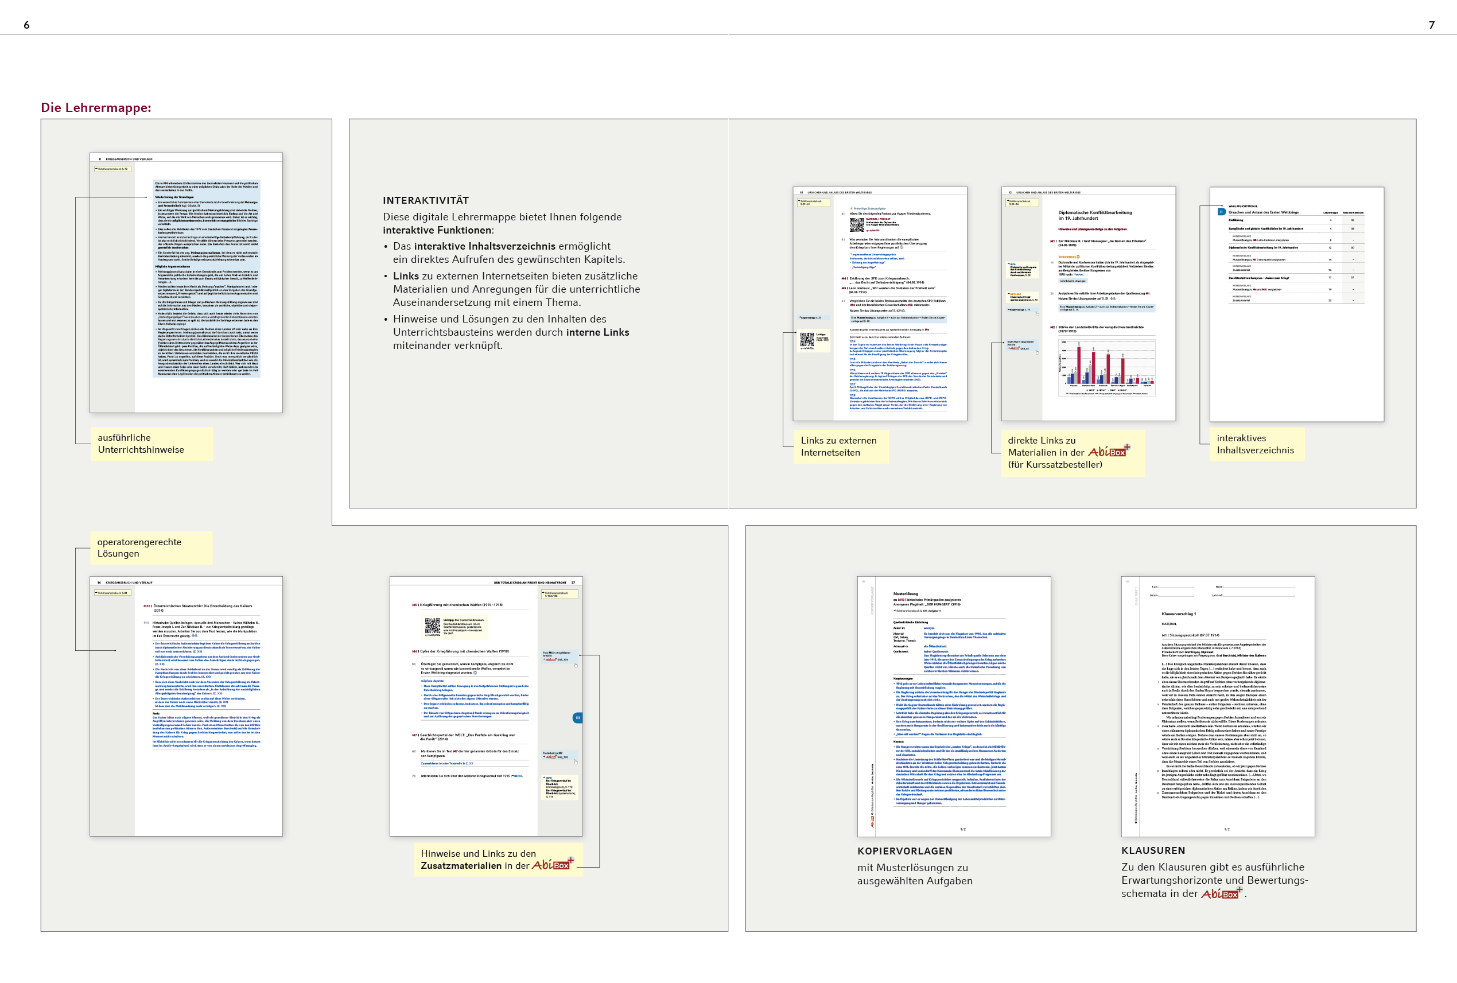This screenshot has width=1457, height=983.
Task: Click QR code in chemical weapons page
Action: 432,625
